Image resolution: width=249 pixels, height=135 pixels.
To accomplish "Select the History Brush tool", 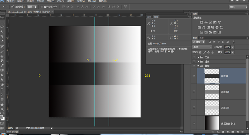I will [x=2, y=61].
